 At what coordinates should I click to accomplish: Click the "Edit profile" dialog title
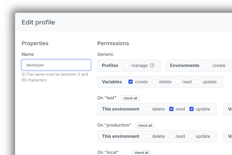click(x=38, y=22)
